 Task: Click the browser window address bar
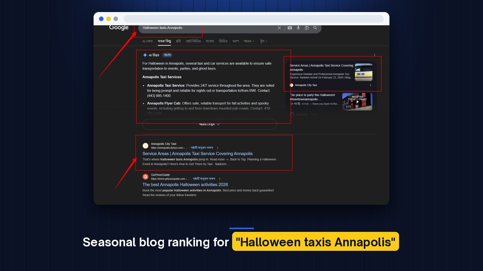point(254,19)
